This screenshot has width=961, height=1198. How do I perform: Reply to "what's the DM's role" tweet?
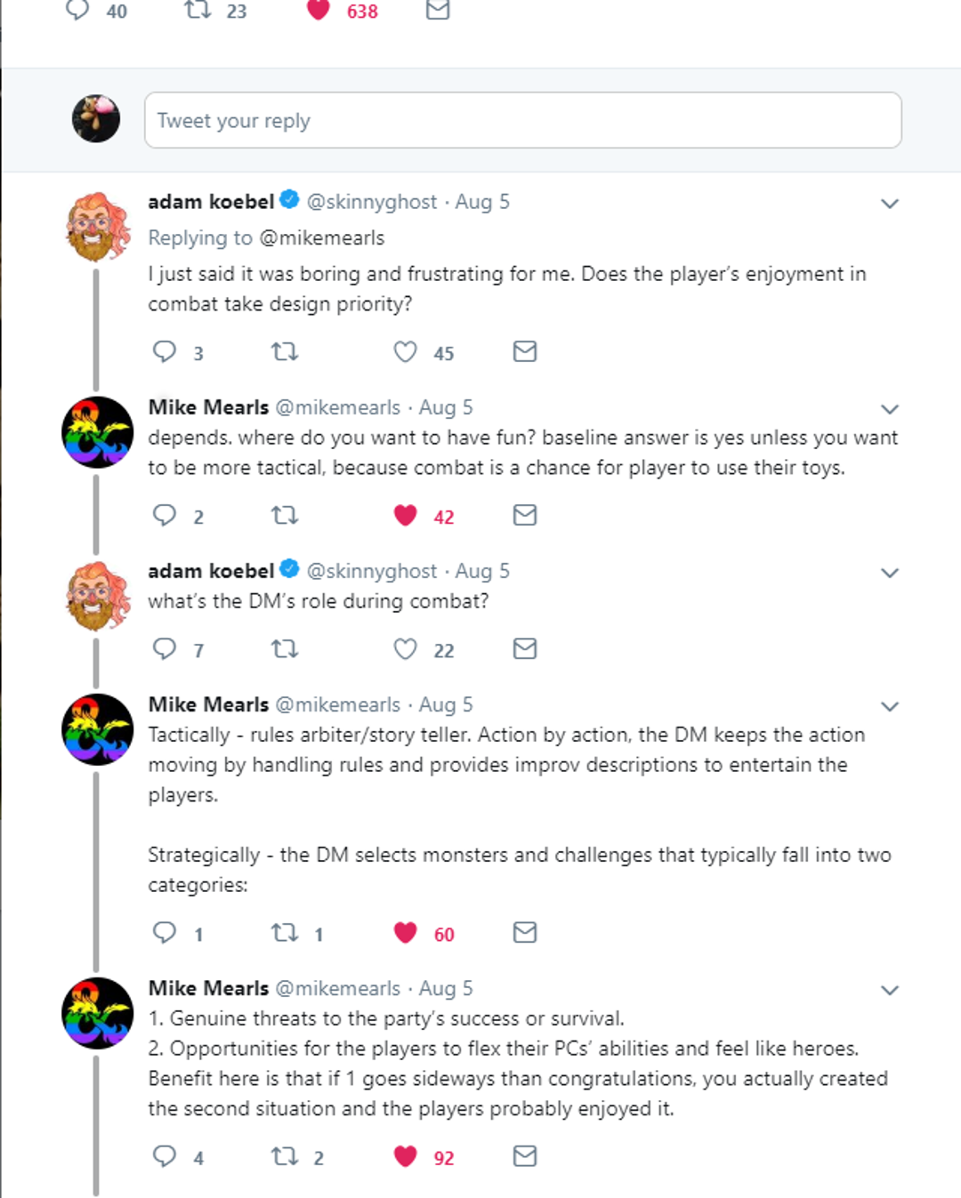pos(166,648)
